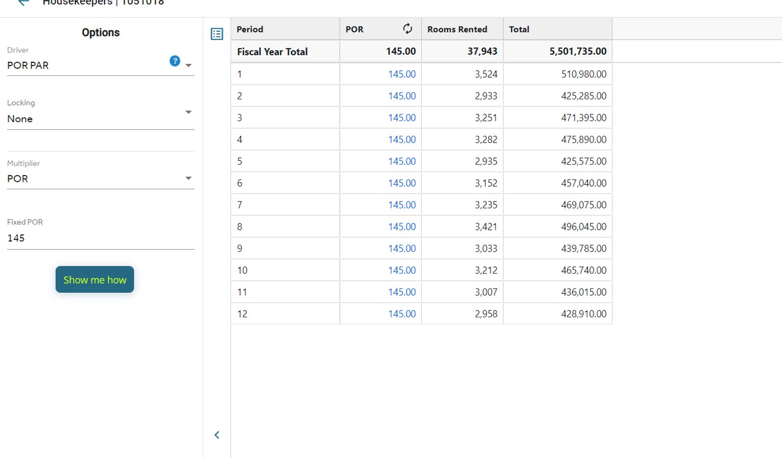
Task: Toggle the table list view icon
Action: tap(217, 34)
